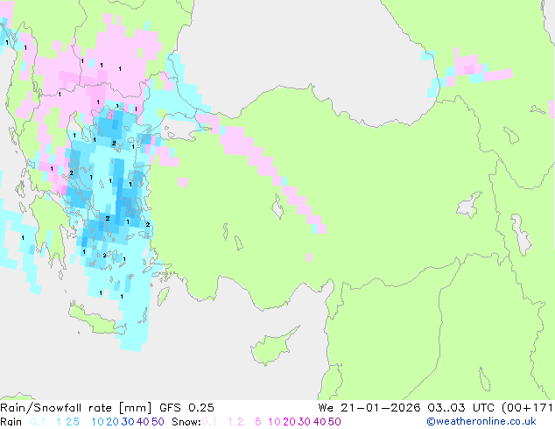The height and width of the screenshot is (429, 555).
Task: Pick the Snow legend value 0.1
Action: tap(209, 422)
